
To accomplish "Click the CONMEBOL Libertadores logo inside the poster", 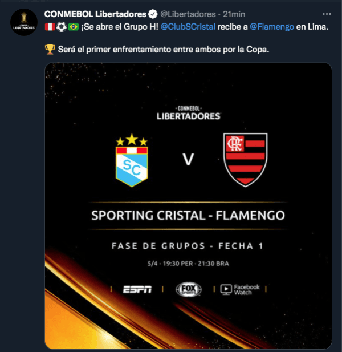I will click(188, 112).
